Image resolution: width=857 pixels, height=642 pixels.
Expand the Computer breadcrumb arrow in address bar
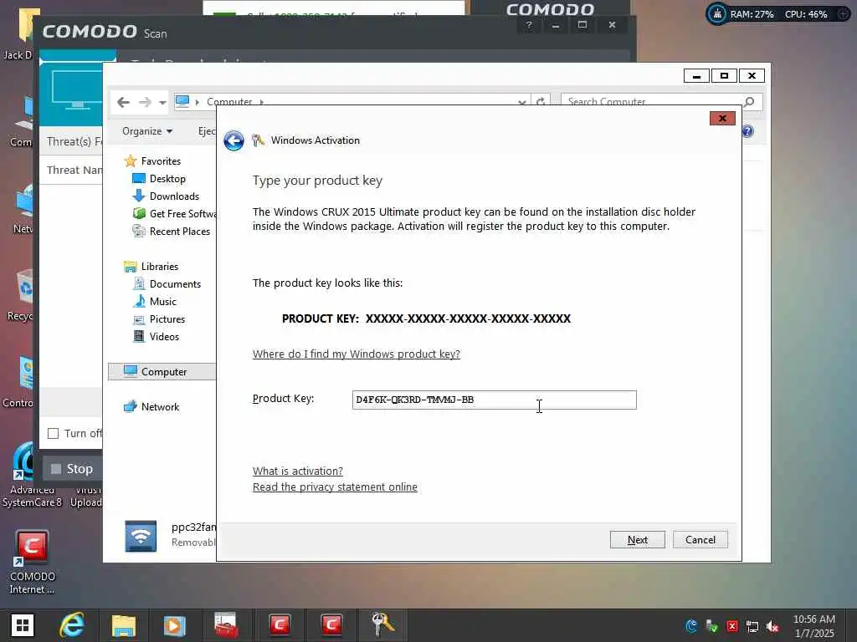click(262, 101)
